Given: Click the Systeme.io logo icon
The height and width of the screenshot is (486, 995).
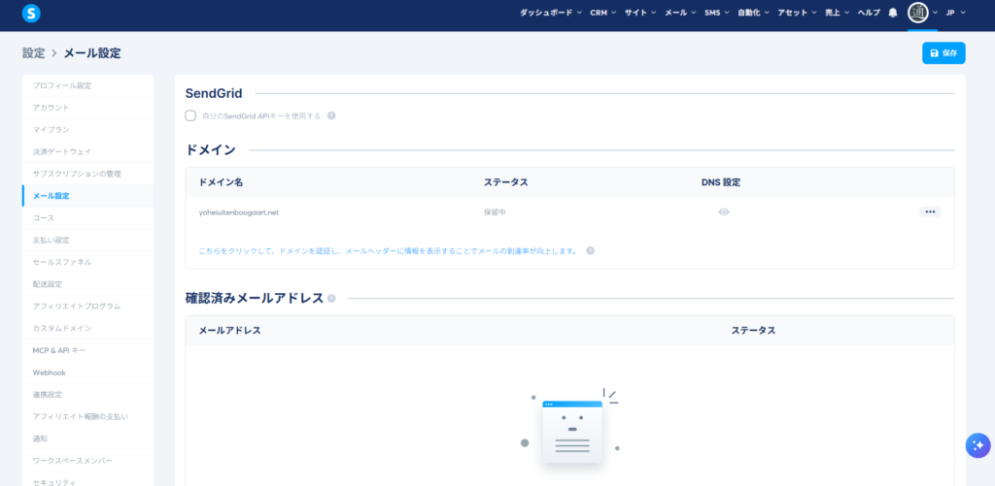Looking at the screenshot, I should point(32,13).
